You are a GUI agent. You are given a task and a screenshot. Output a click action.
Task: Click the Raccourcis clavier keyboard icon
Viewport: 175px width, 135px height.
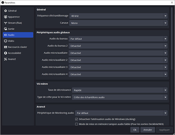pyautogui.click(x=6, y=47)
